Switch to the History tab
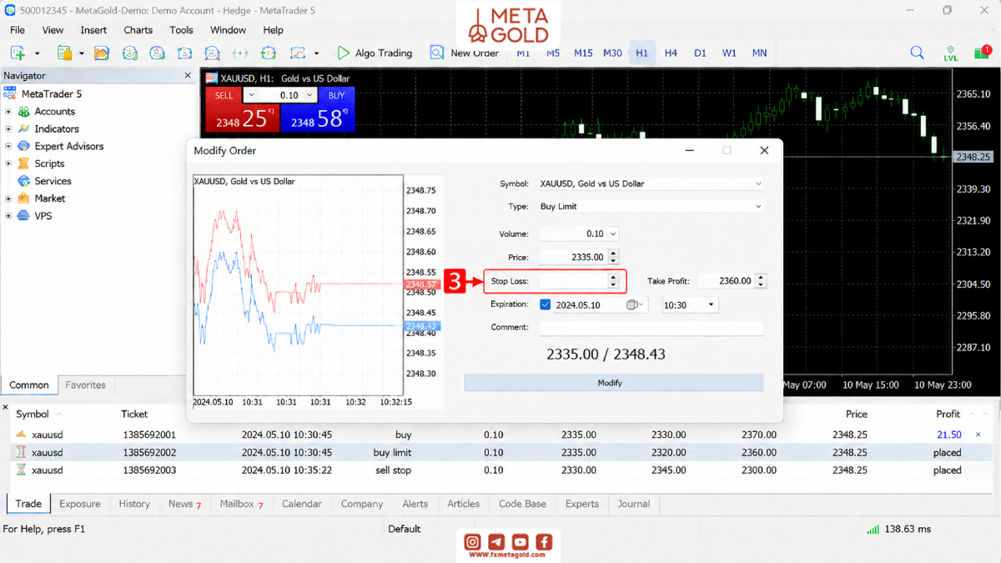1001x563 pixels. (x=134, y=504)
